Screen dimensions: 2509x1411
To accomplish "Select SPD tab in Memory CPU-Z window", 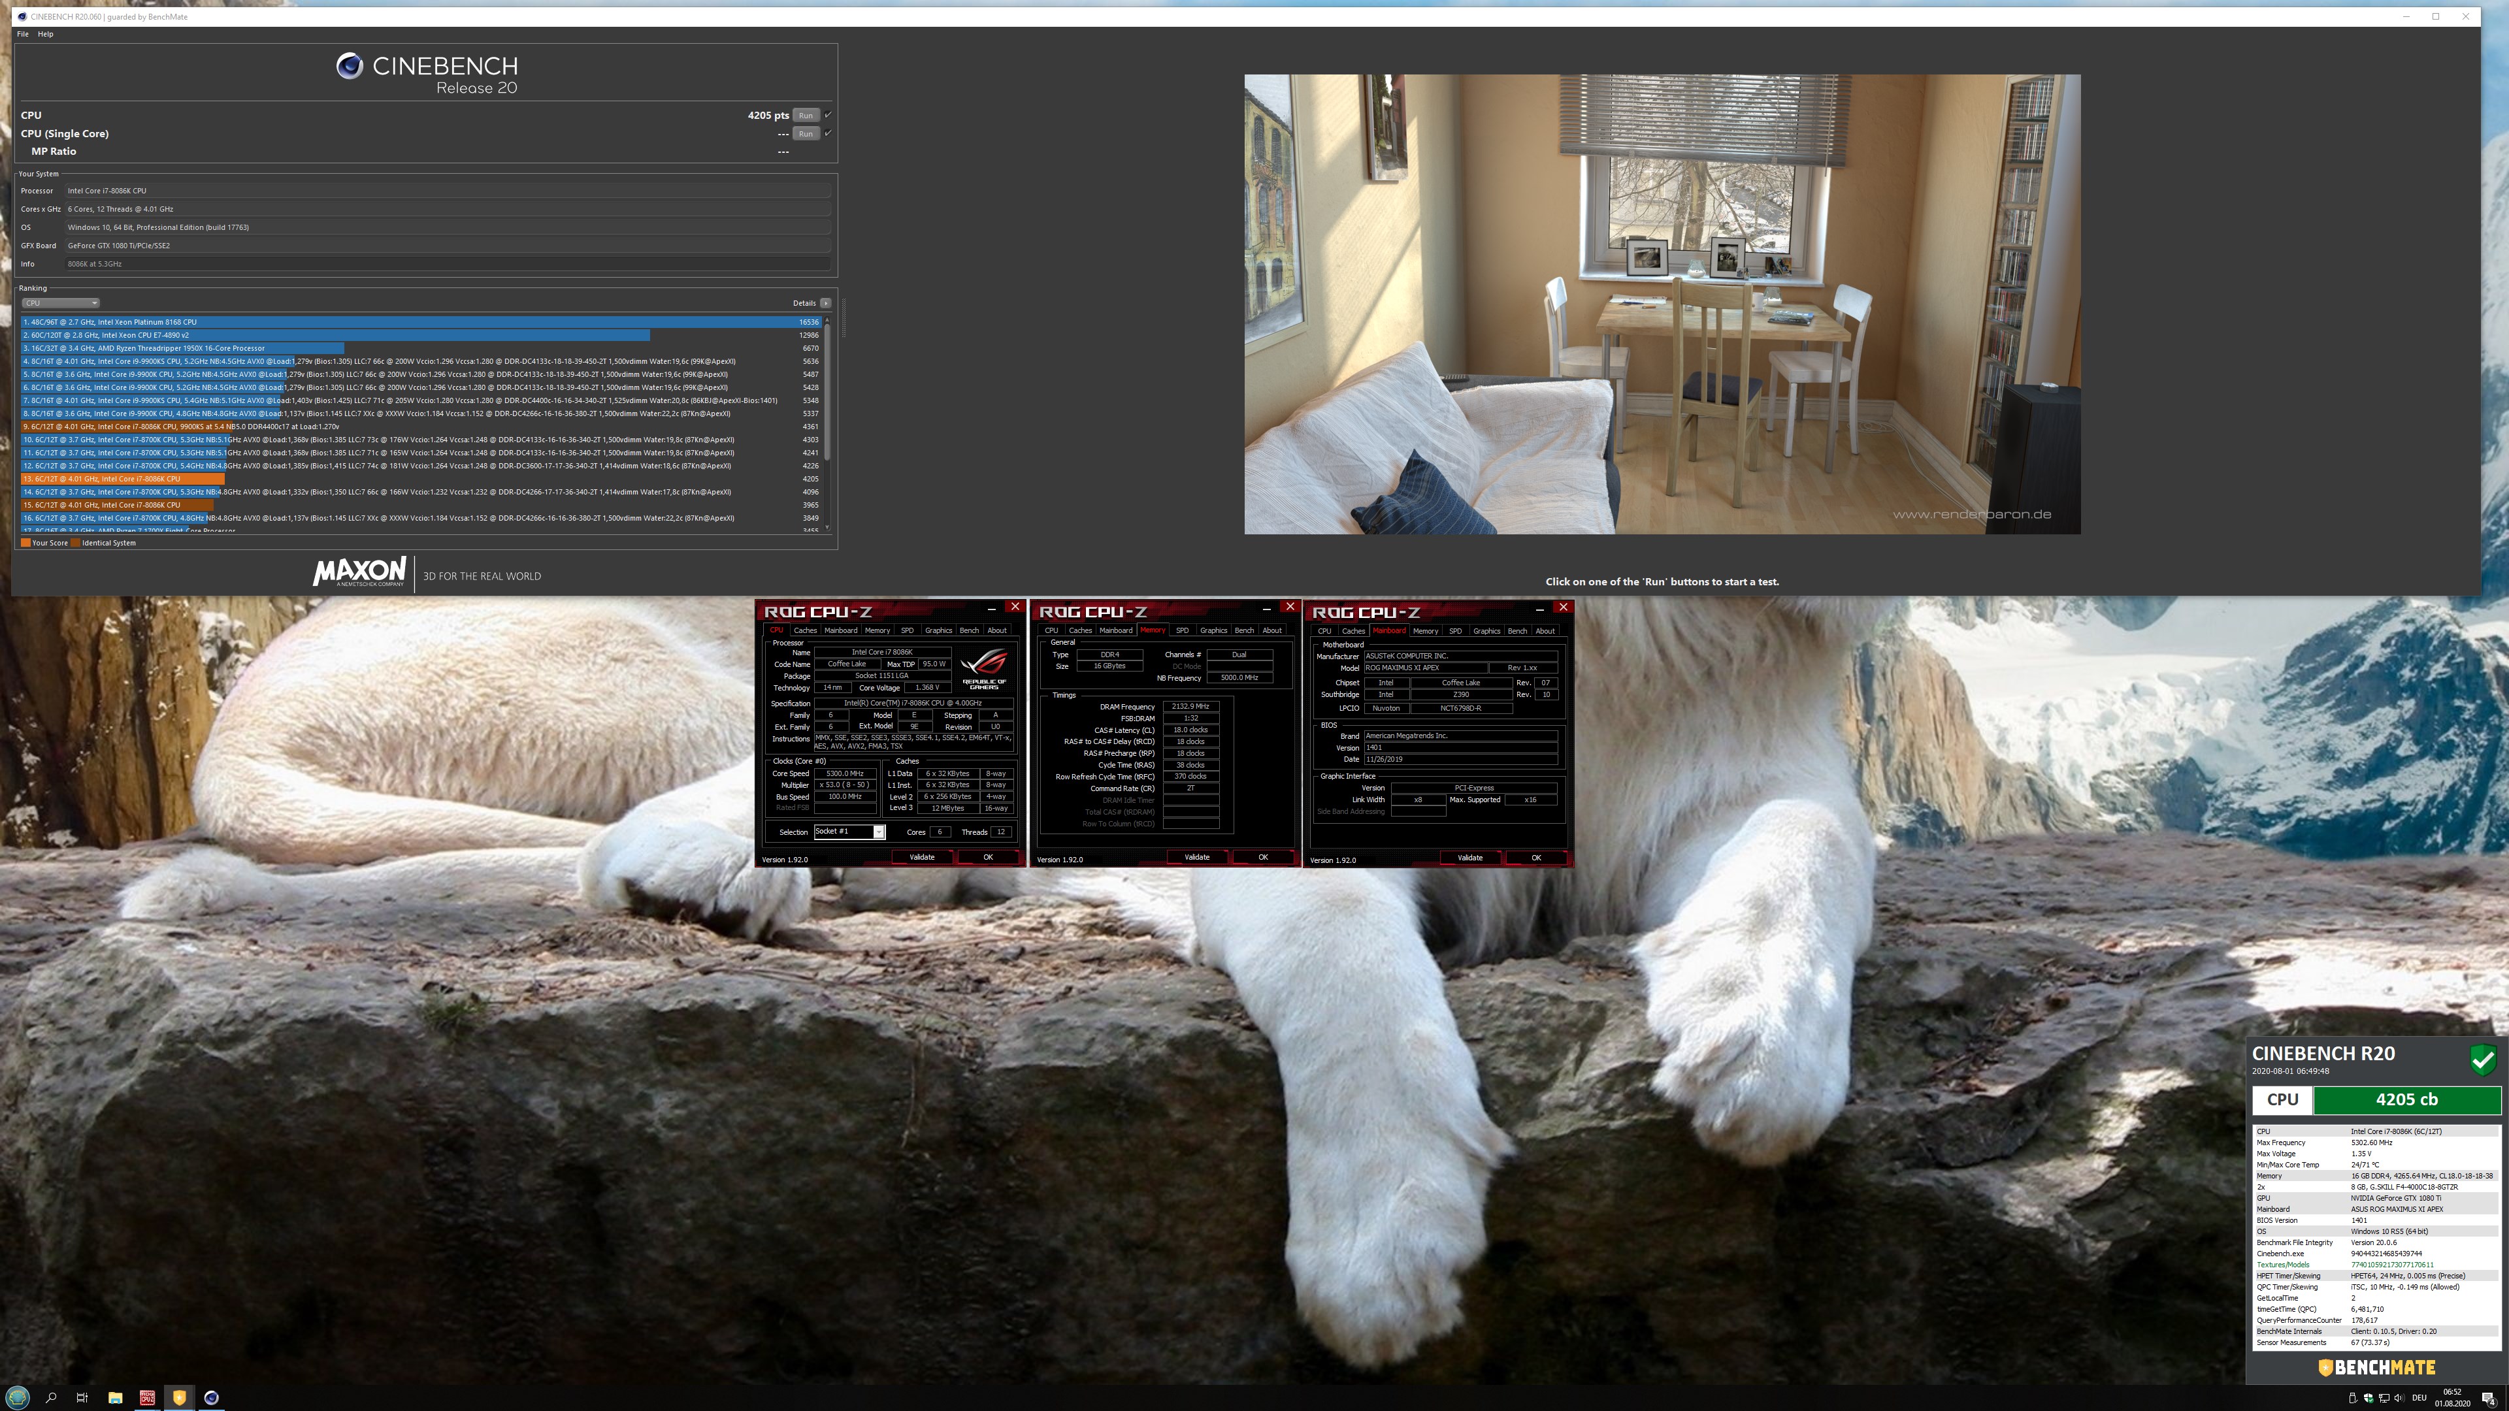I will click(x=1183, y=630).
